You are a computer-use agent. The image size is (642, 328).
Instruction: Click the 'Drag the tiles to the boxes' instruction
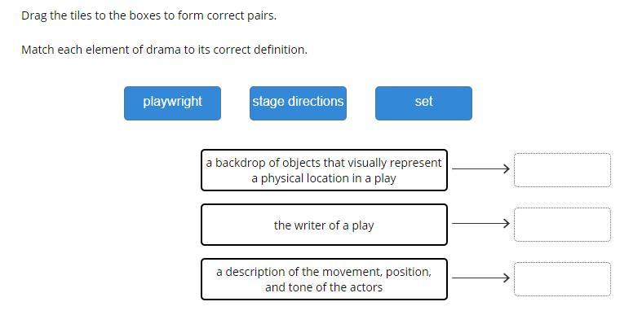tap(148, 15)
